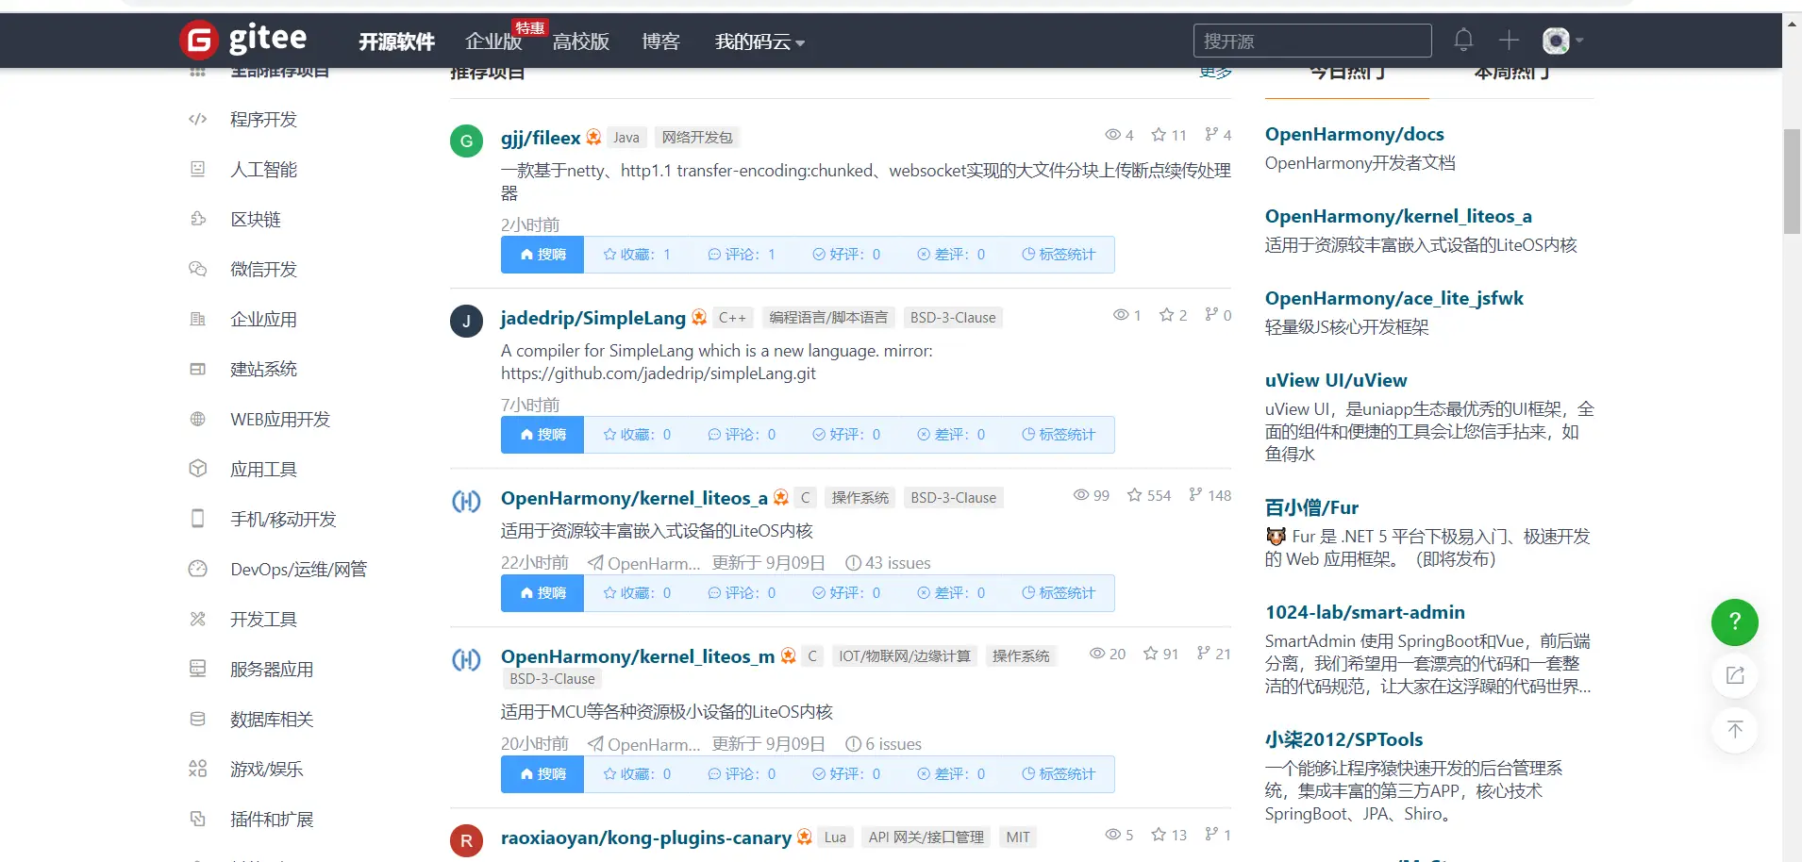This screenshot has width=1802, height=862.
Task: Click the 编程语言/脚本语言 tag
Action: pyautogui.click(x=828, y=318)
